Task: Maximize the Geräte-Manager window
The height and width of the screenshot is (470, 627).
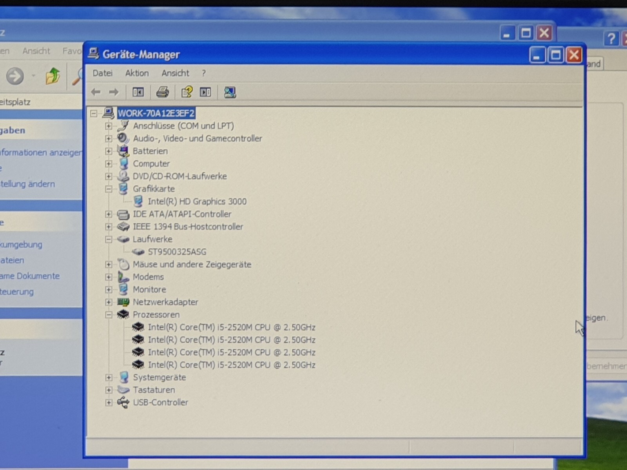Action: coord(555,55)
